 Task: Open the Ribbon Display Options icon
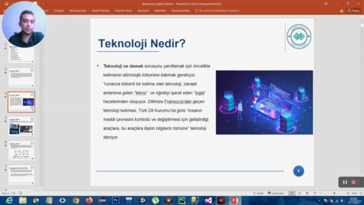pos(326,4)
